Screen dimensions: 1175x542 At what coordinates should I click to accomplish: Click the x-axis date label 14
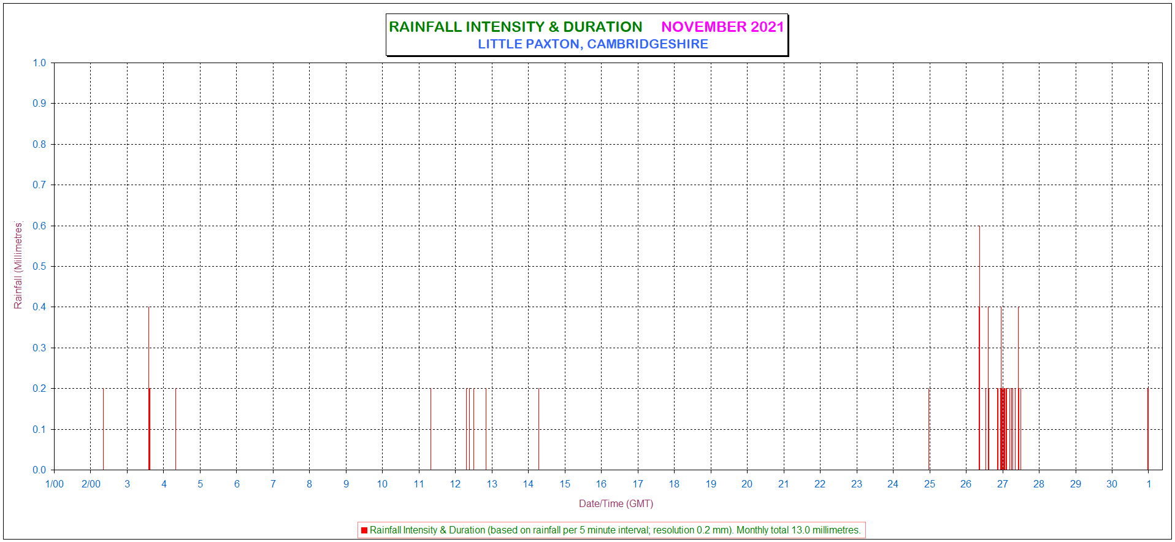(528, 484)
